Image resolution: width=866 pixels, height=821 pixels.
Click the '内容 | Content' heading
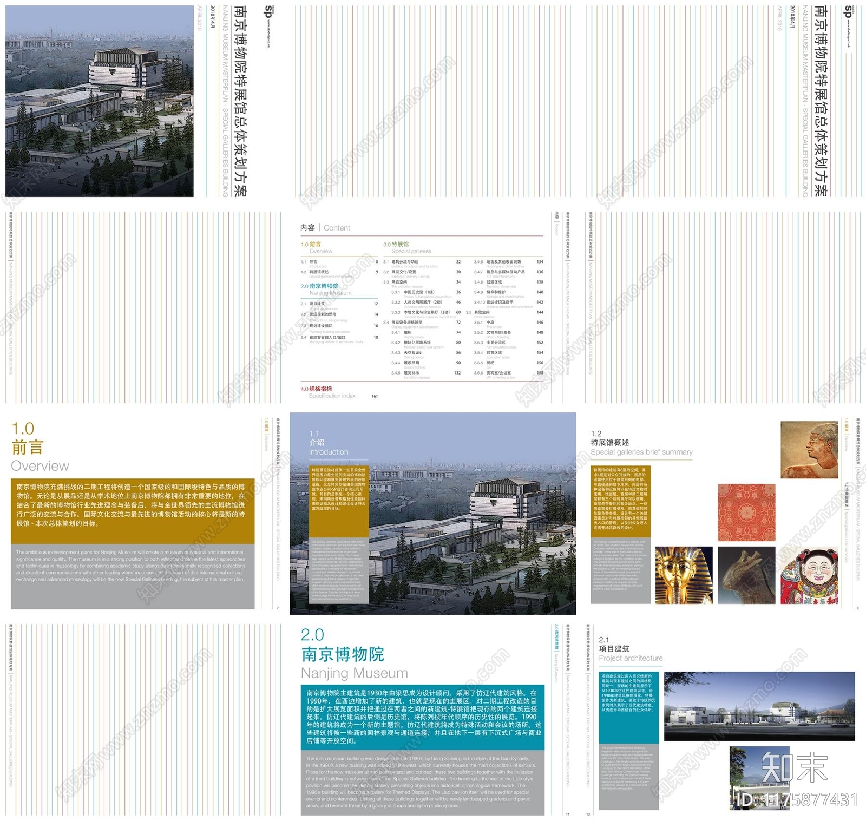325,228
